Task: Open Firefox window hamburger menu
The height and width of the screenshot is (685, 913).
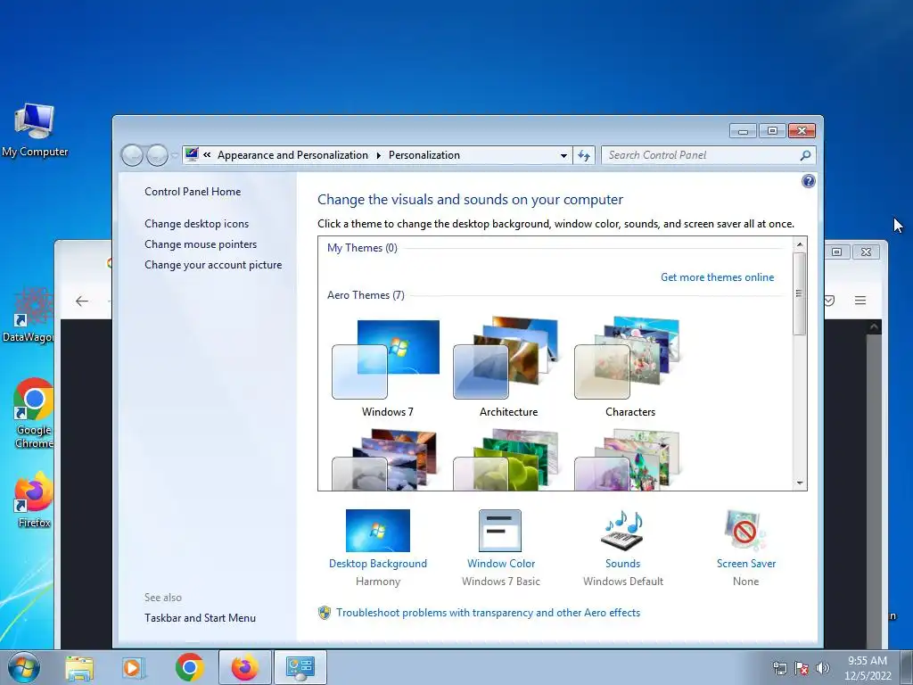Action: pos(860,301)
